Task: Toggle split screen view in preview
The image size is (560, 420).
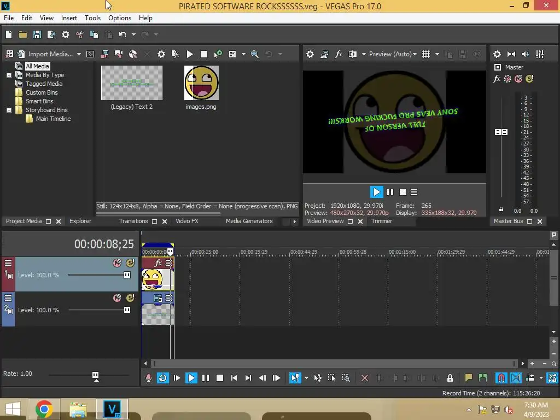Action: click(353, 54)
